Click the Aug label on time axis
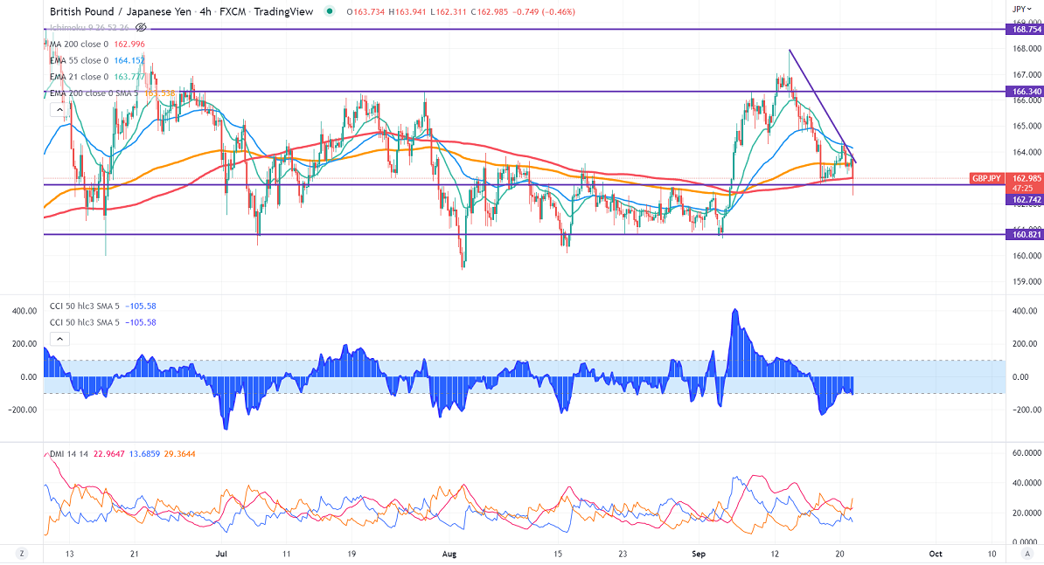Viewport: 1044px width, 565px height. [449, 554]
